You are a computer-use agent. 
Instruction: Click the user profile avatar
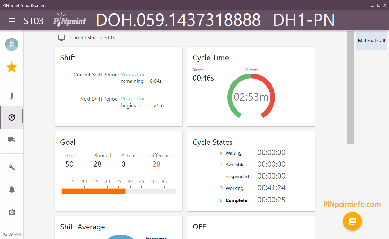click(11, 45)
